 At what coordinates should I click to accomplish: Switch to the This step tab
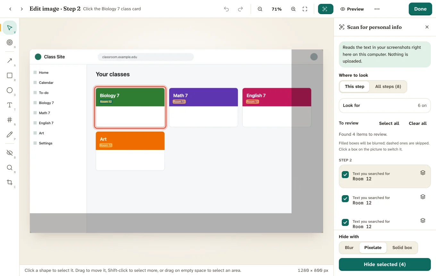pos(355,87)
